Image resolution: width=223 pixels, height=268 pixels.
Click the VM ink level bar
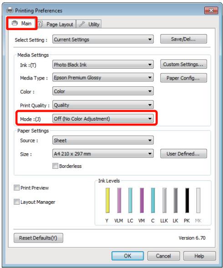point(142,200)
